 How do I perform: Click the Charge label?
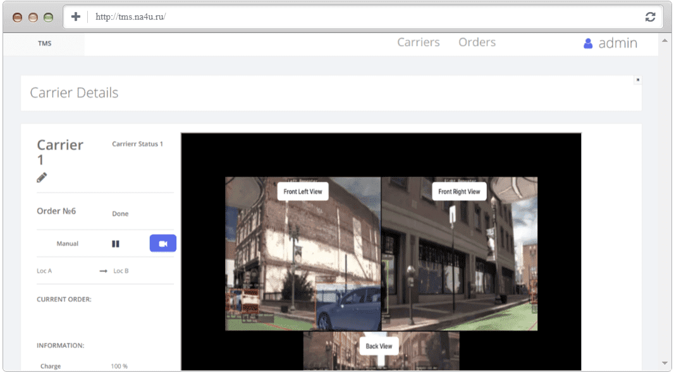pos(51,366)
